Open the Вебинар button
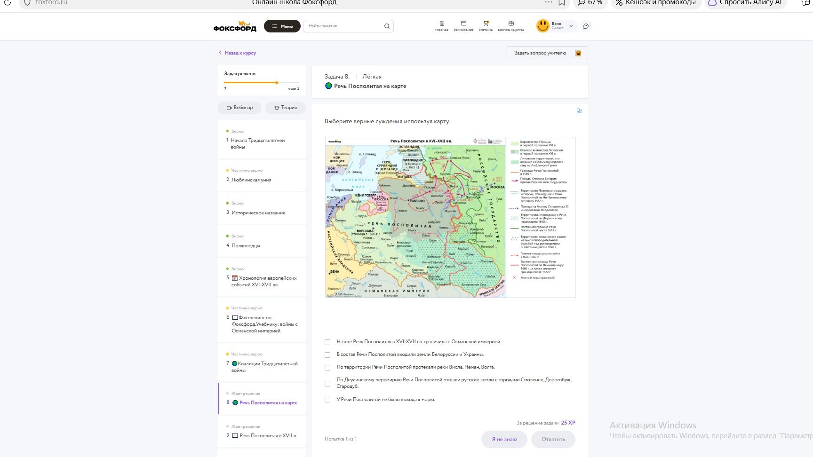Image resolution: width=813 pixels, height=457 pixels. pyautogui.click(x=239, y=108)
